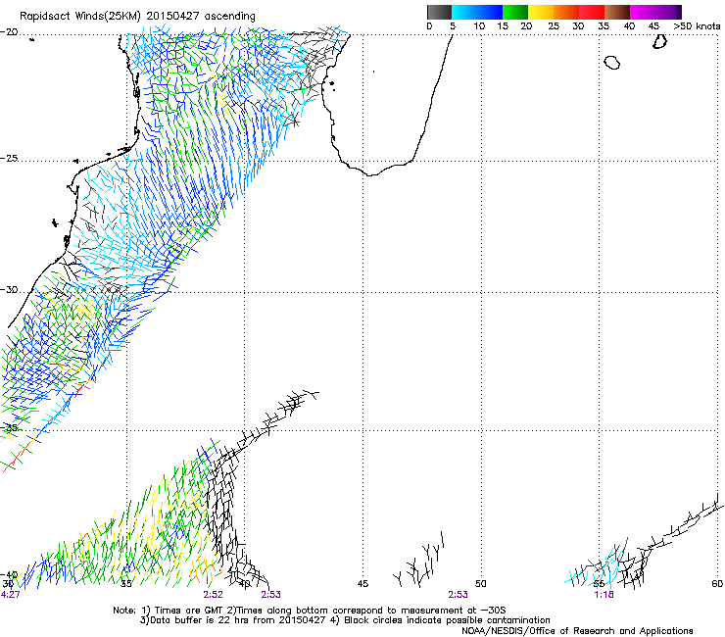The width and height of the screenshot is (725, 637).
Task: Click the longitude 60 axis label
Action: [x=717, y=584]
